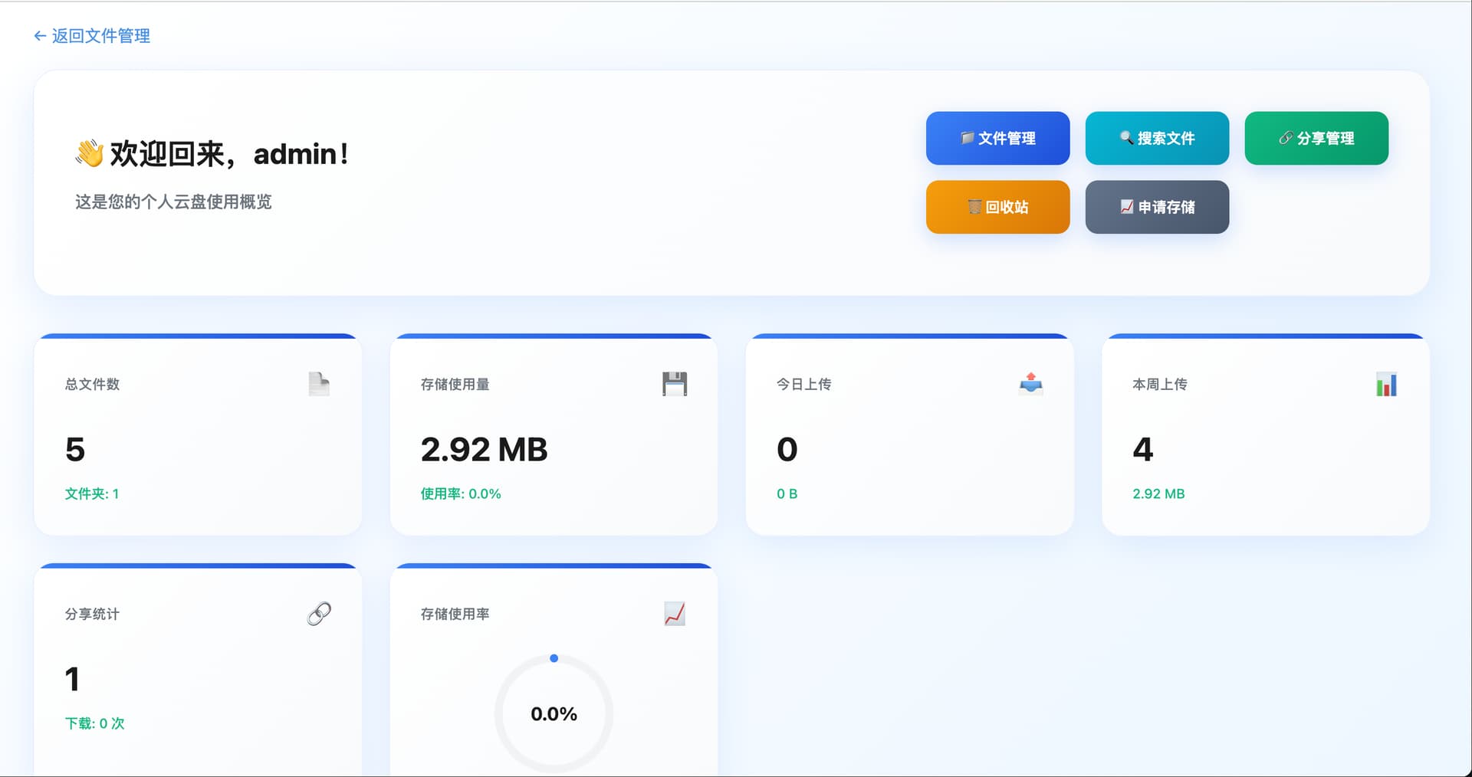
Task: Click the bar chart icon on 本周上传 card
Action: point(1386,384)
